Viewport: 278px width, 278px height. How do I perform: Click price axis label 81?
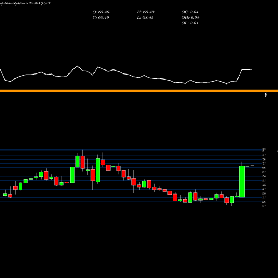pos(264,155)
